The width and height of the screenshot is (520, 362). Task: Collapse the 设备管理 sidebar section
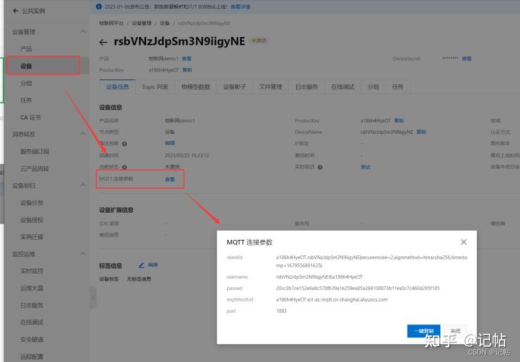83,31
